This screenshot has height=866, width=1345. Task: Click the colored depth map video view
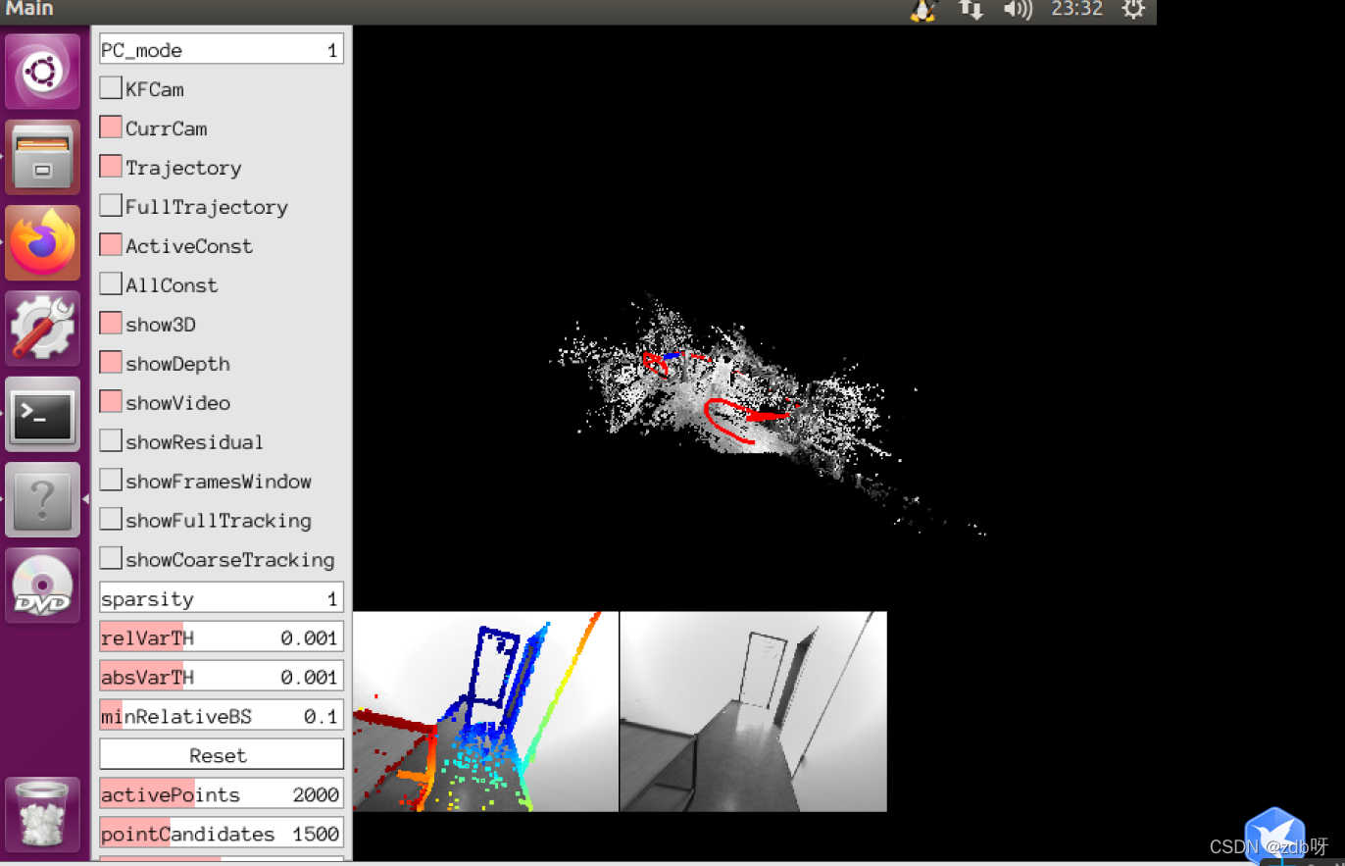click(485, 711)
